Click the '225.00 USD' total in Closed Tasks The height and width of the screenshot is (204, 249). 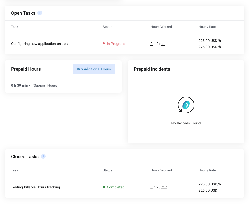tap(208, 190)
